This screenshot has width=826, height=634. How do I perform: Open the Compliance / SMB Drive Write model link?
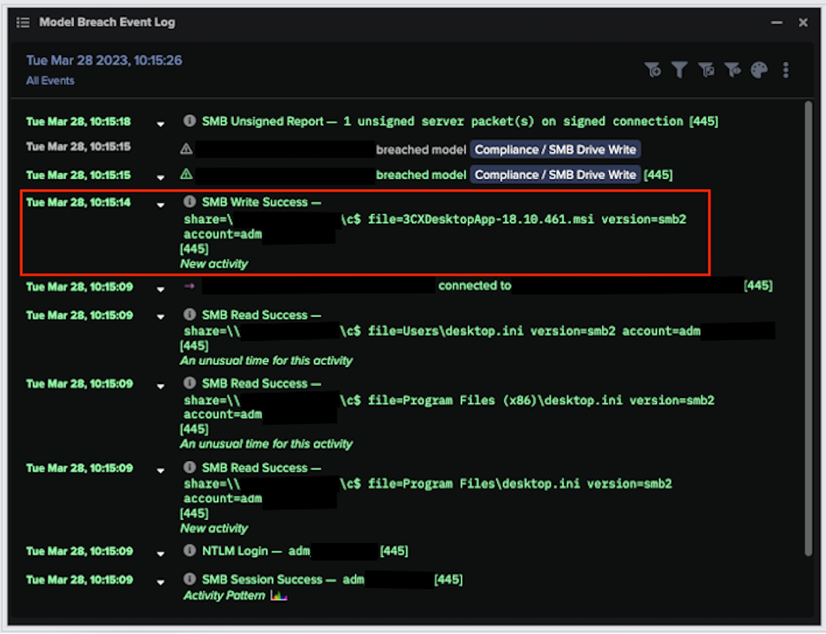pos(554,149)
